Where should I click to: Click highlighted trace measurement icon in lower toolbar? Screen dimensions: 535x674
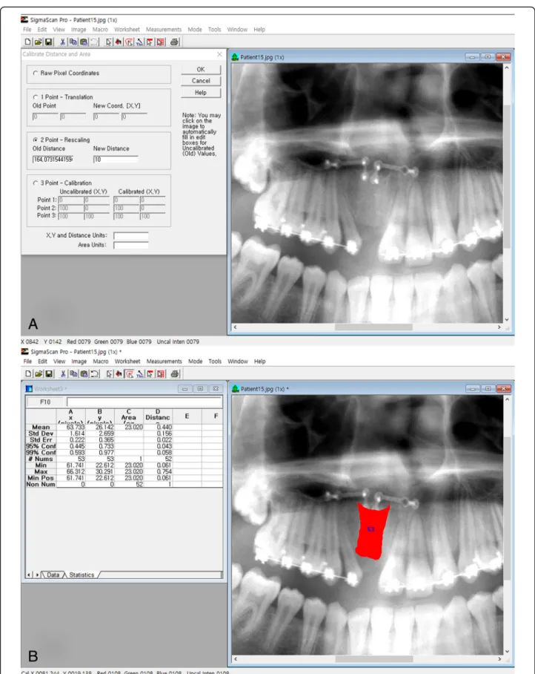click(x=129, y=373)
